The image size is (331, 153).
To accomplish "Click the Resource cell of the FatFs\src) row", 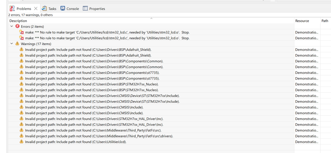I will click(307, 130).
